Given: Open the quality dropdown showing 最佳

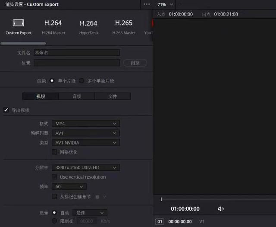Looking at the screenshot, I should [x=90, y=213].
